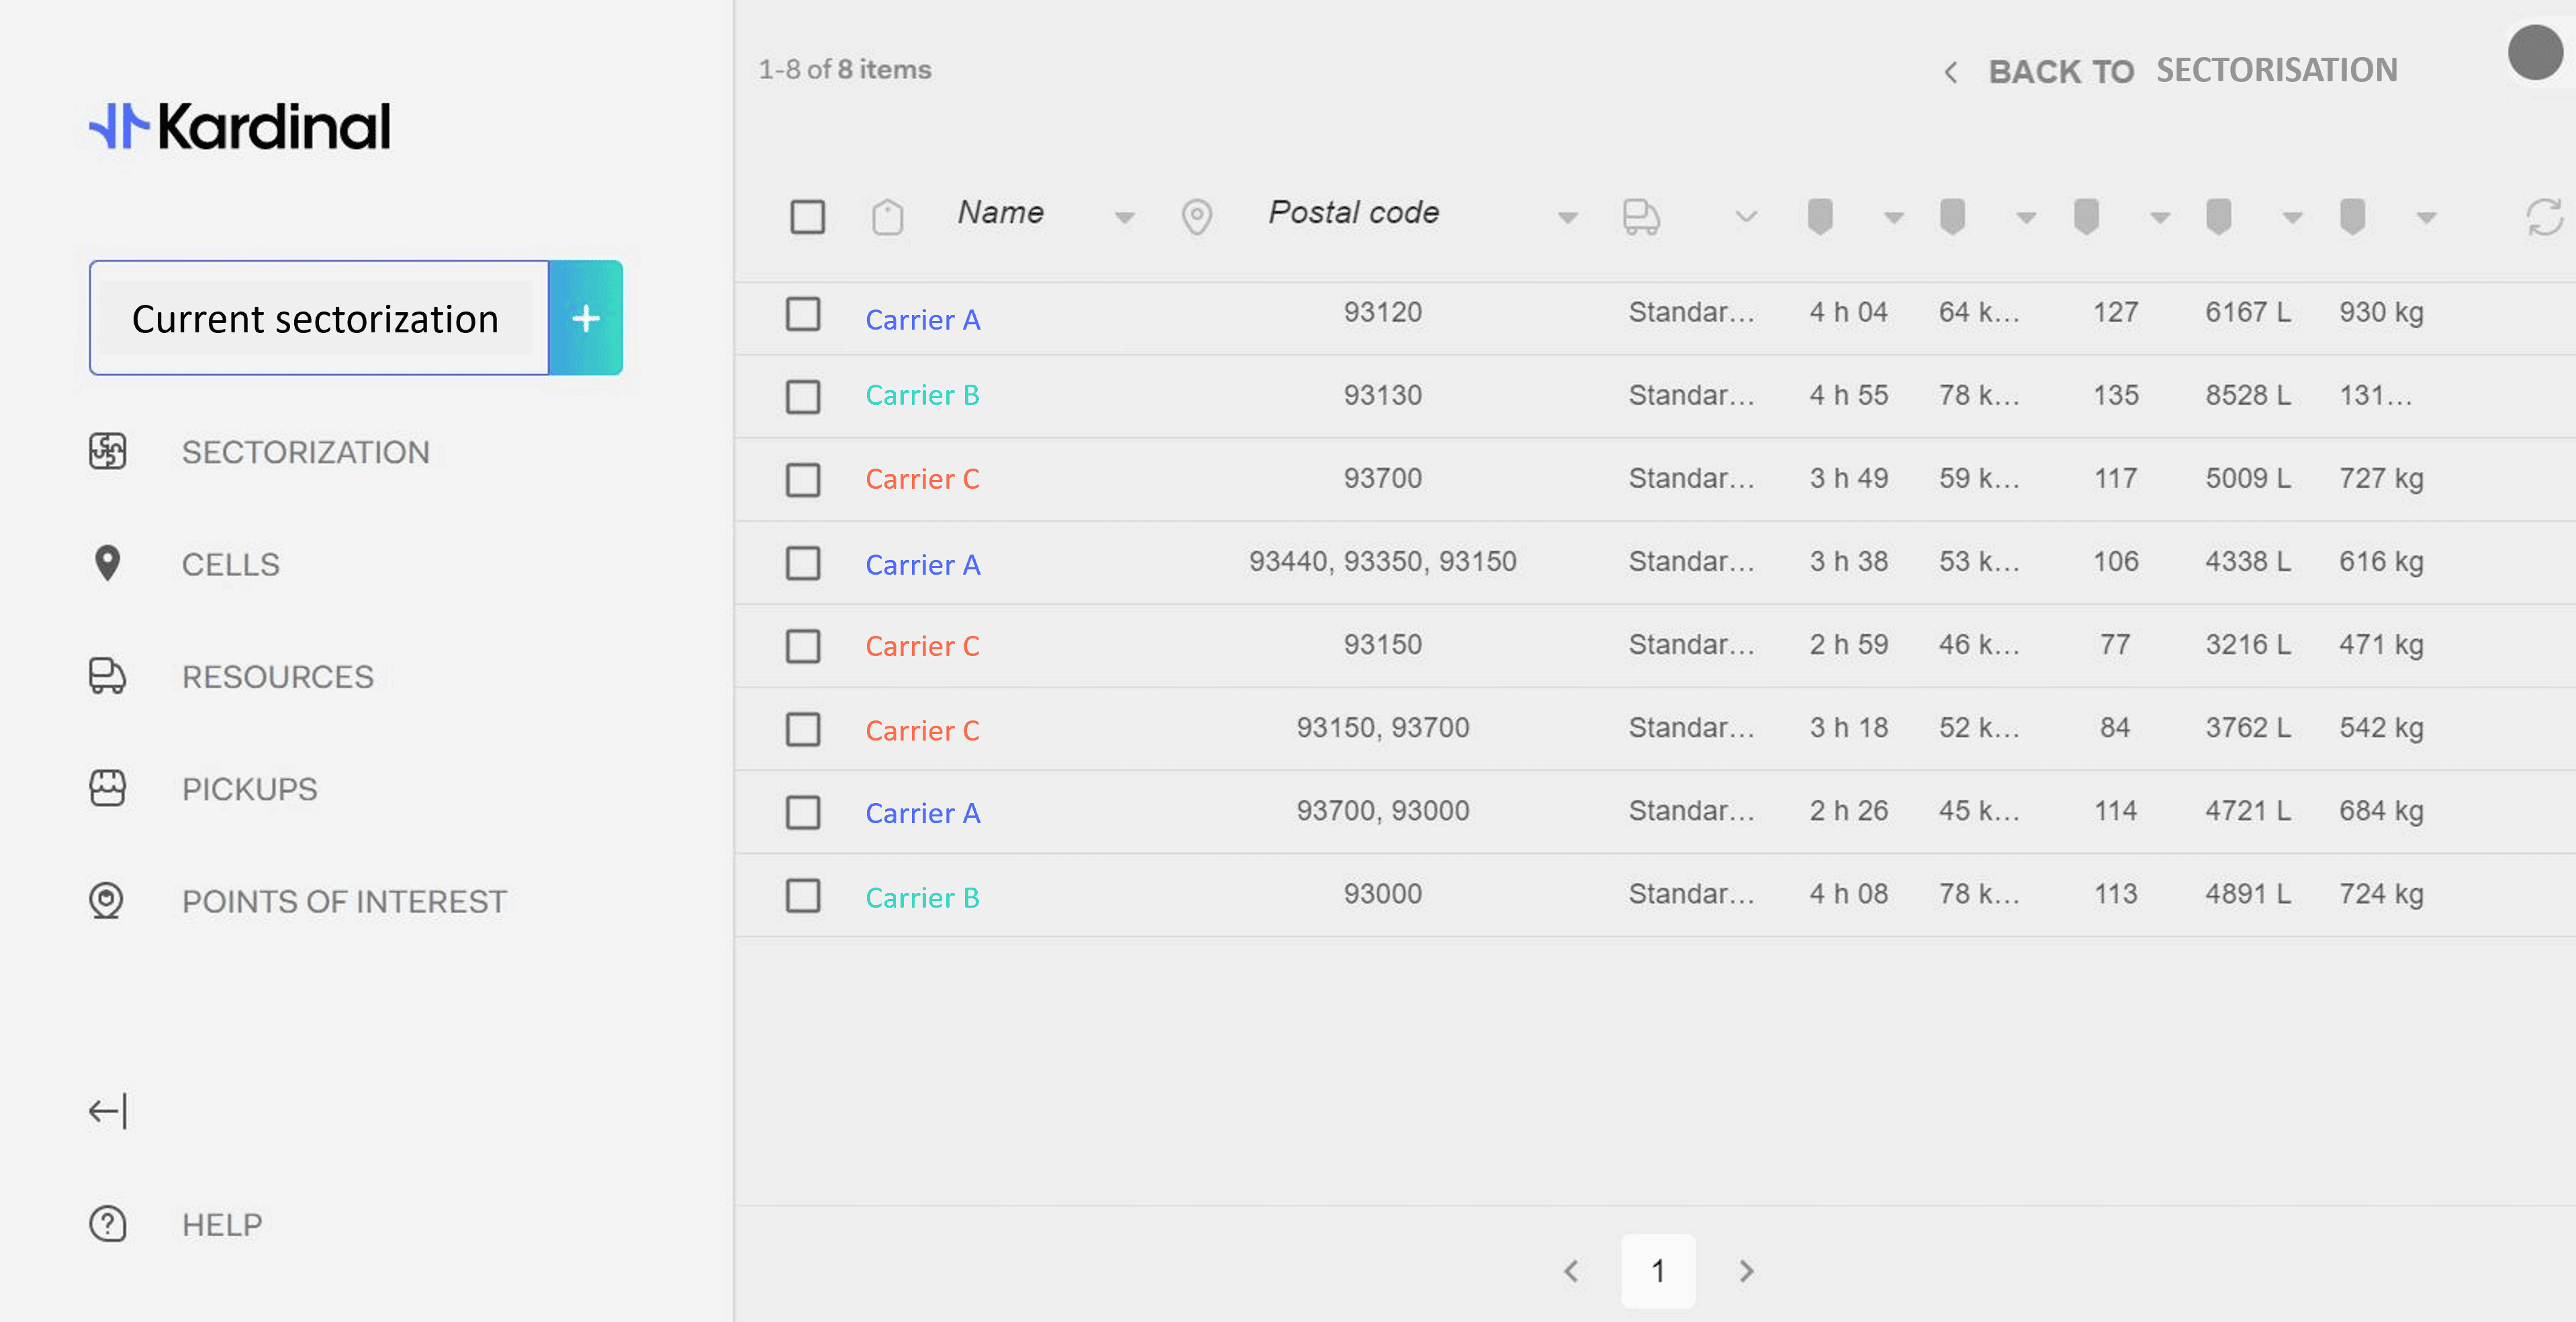The image size is (2576, 1322).
Task: Open Carrier A link for 93700, 93000
Action: coord(922,813)
